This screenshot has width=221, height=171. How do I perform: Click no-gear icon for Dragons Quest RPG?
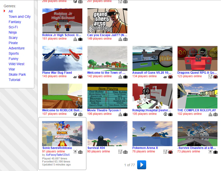pyautogui.click(x=215, y=77)
